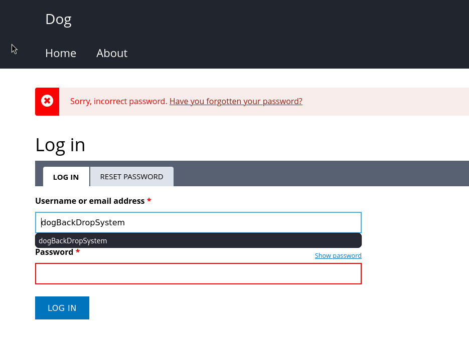Click the "Sorry, incorrect password" error text

pyautogui.click(x=118, y=101)
